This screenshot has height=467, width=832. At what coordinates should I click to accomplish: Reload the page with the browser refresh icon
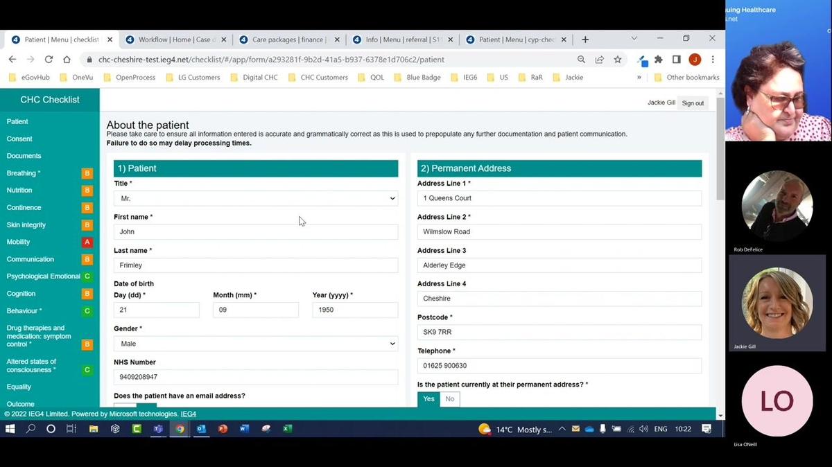coord(49,60)
